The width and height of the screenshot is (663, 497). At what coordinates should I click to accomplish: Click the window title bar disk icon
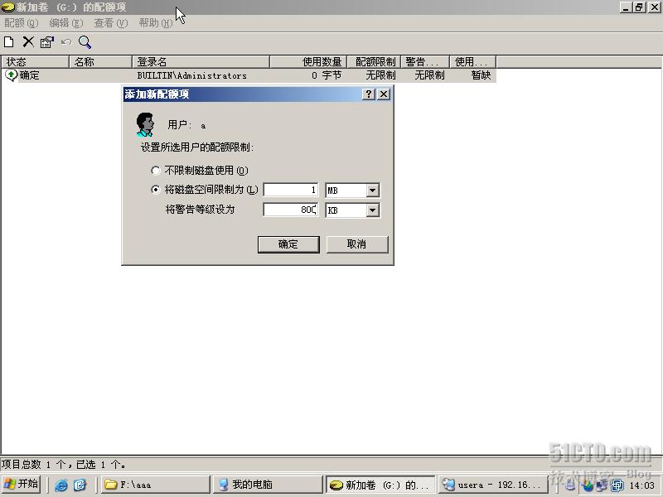[7, 7]
